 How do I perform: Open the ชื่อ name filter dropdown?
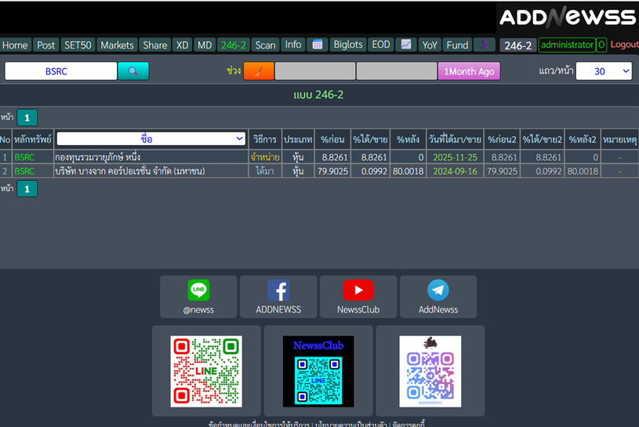(x=151, y=139)
